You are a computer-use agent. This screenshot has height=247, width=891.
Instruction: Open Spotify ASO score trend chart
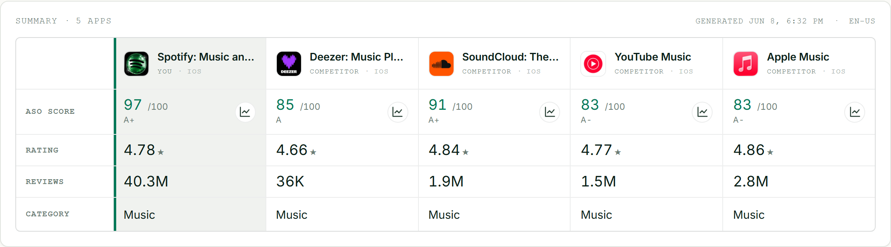pos(245,112)
